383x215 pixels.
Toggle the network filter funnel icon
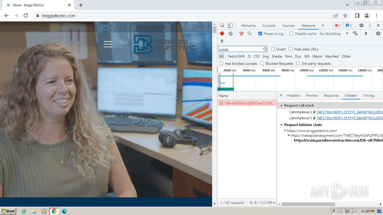[x=241, y=34]
